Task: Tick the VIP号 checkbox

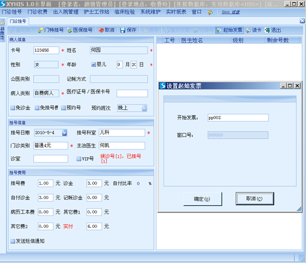Action: (x=79, y=159)
